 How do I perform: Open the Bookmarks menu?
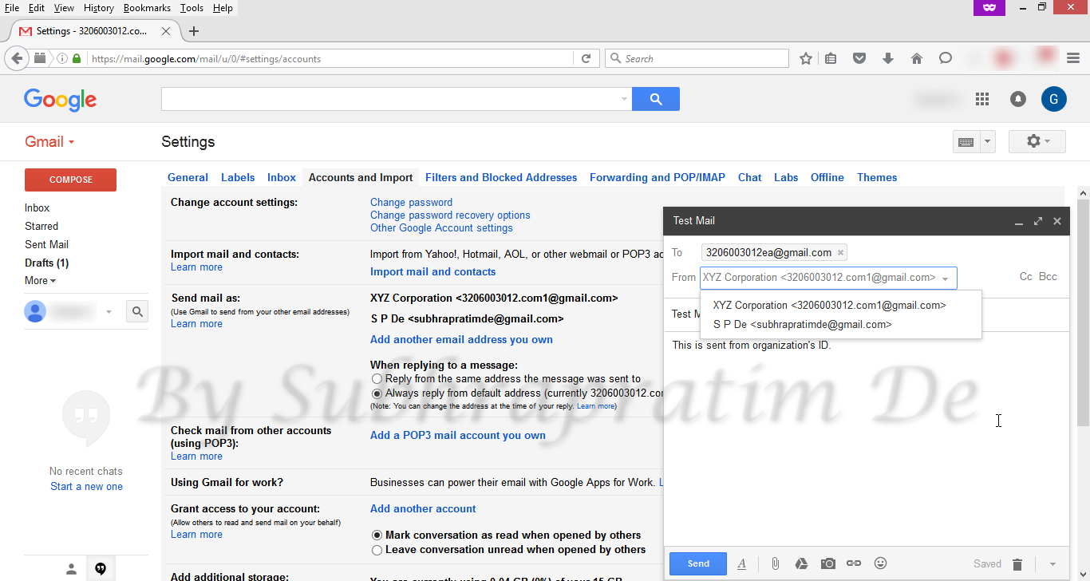click(147, 8)
